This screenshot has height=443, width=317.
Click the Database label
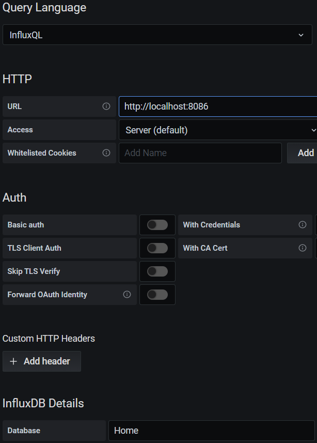click(x=24, y=431)
